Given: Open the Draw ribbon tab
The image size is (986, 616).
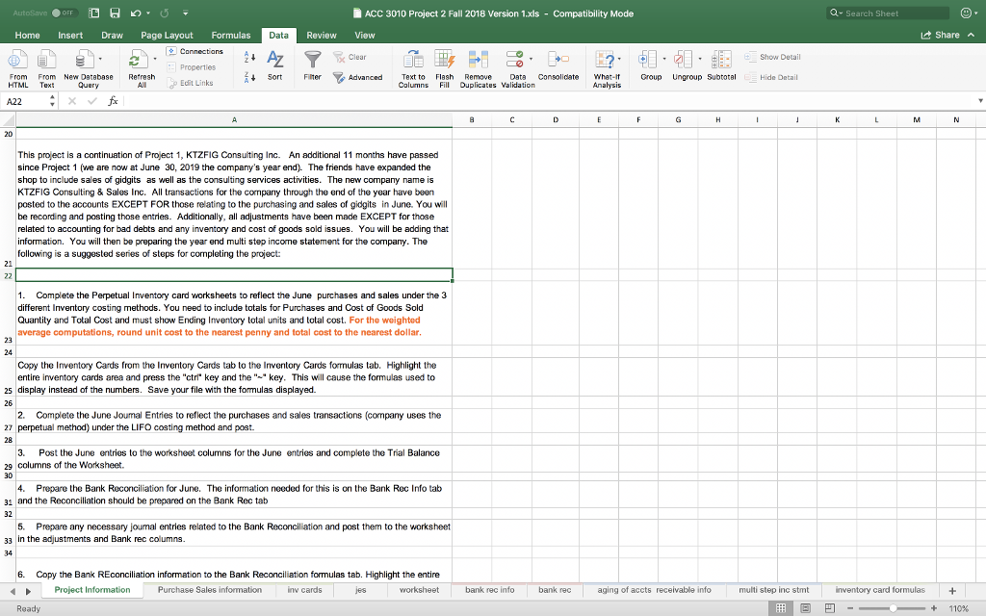Looking at the screenshot, I should tap(112, 36).
